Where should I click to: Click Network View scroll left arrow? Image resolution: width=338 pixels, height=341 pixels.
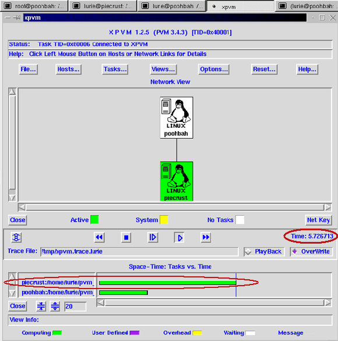pos(22,208)
